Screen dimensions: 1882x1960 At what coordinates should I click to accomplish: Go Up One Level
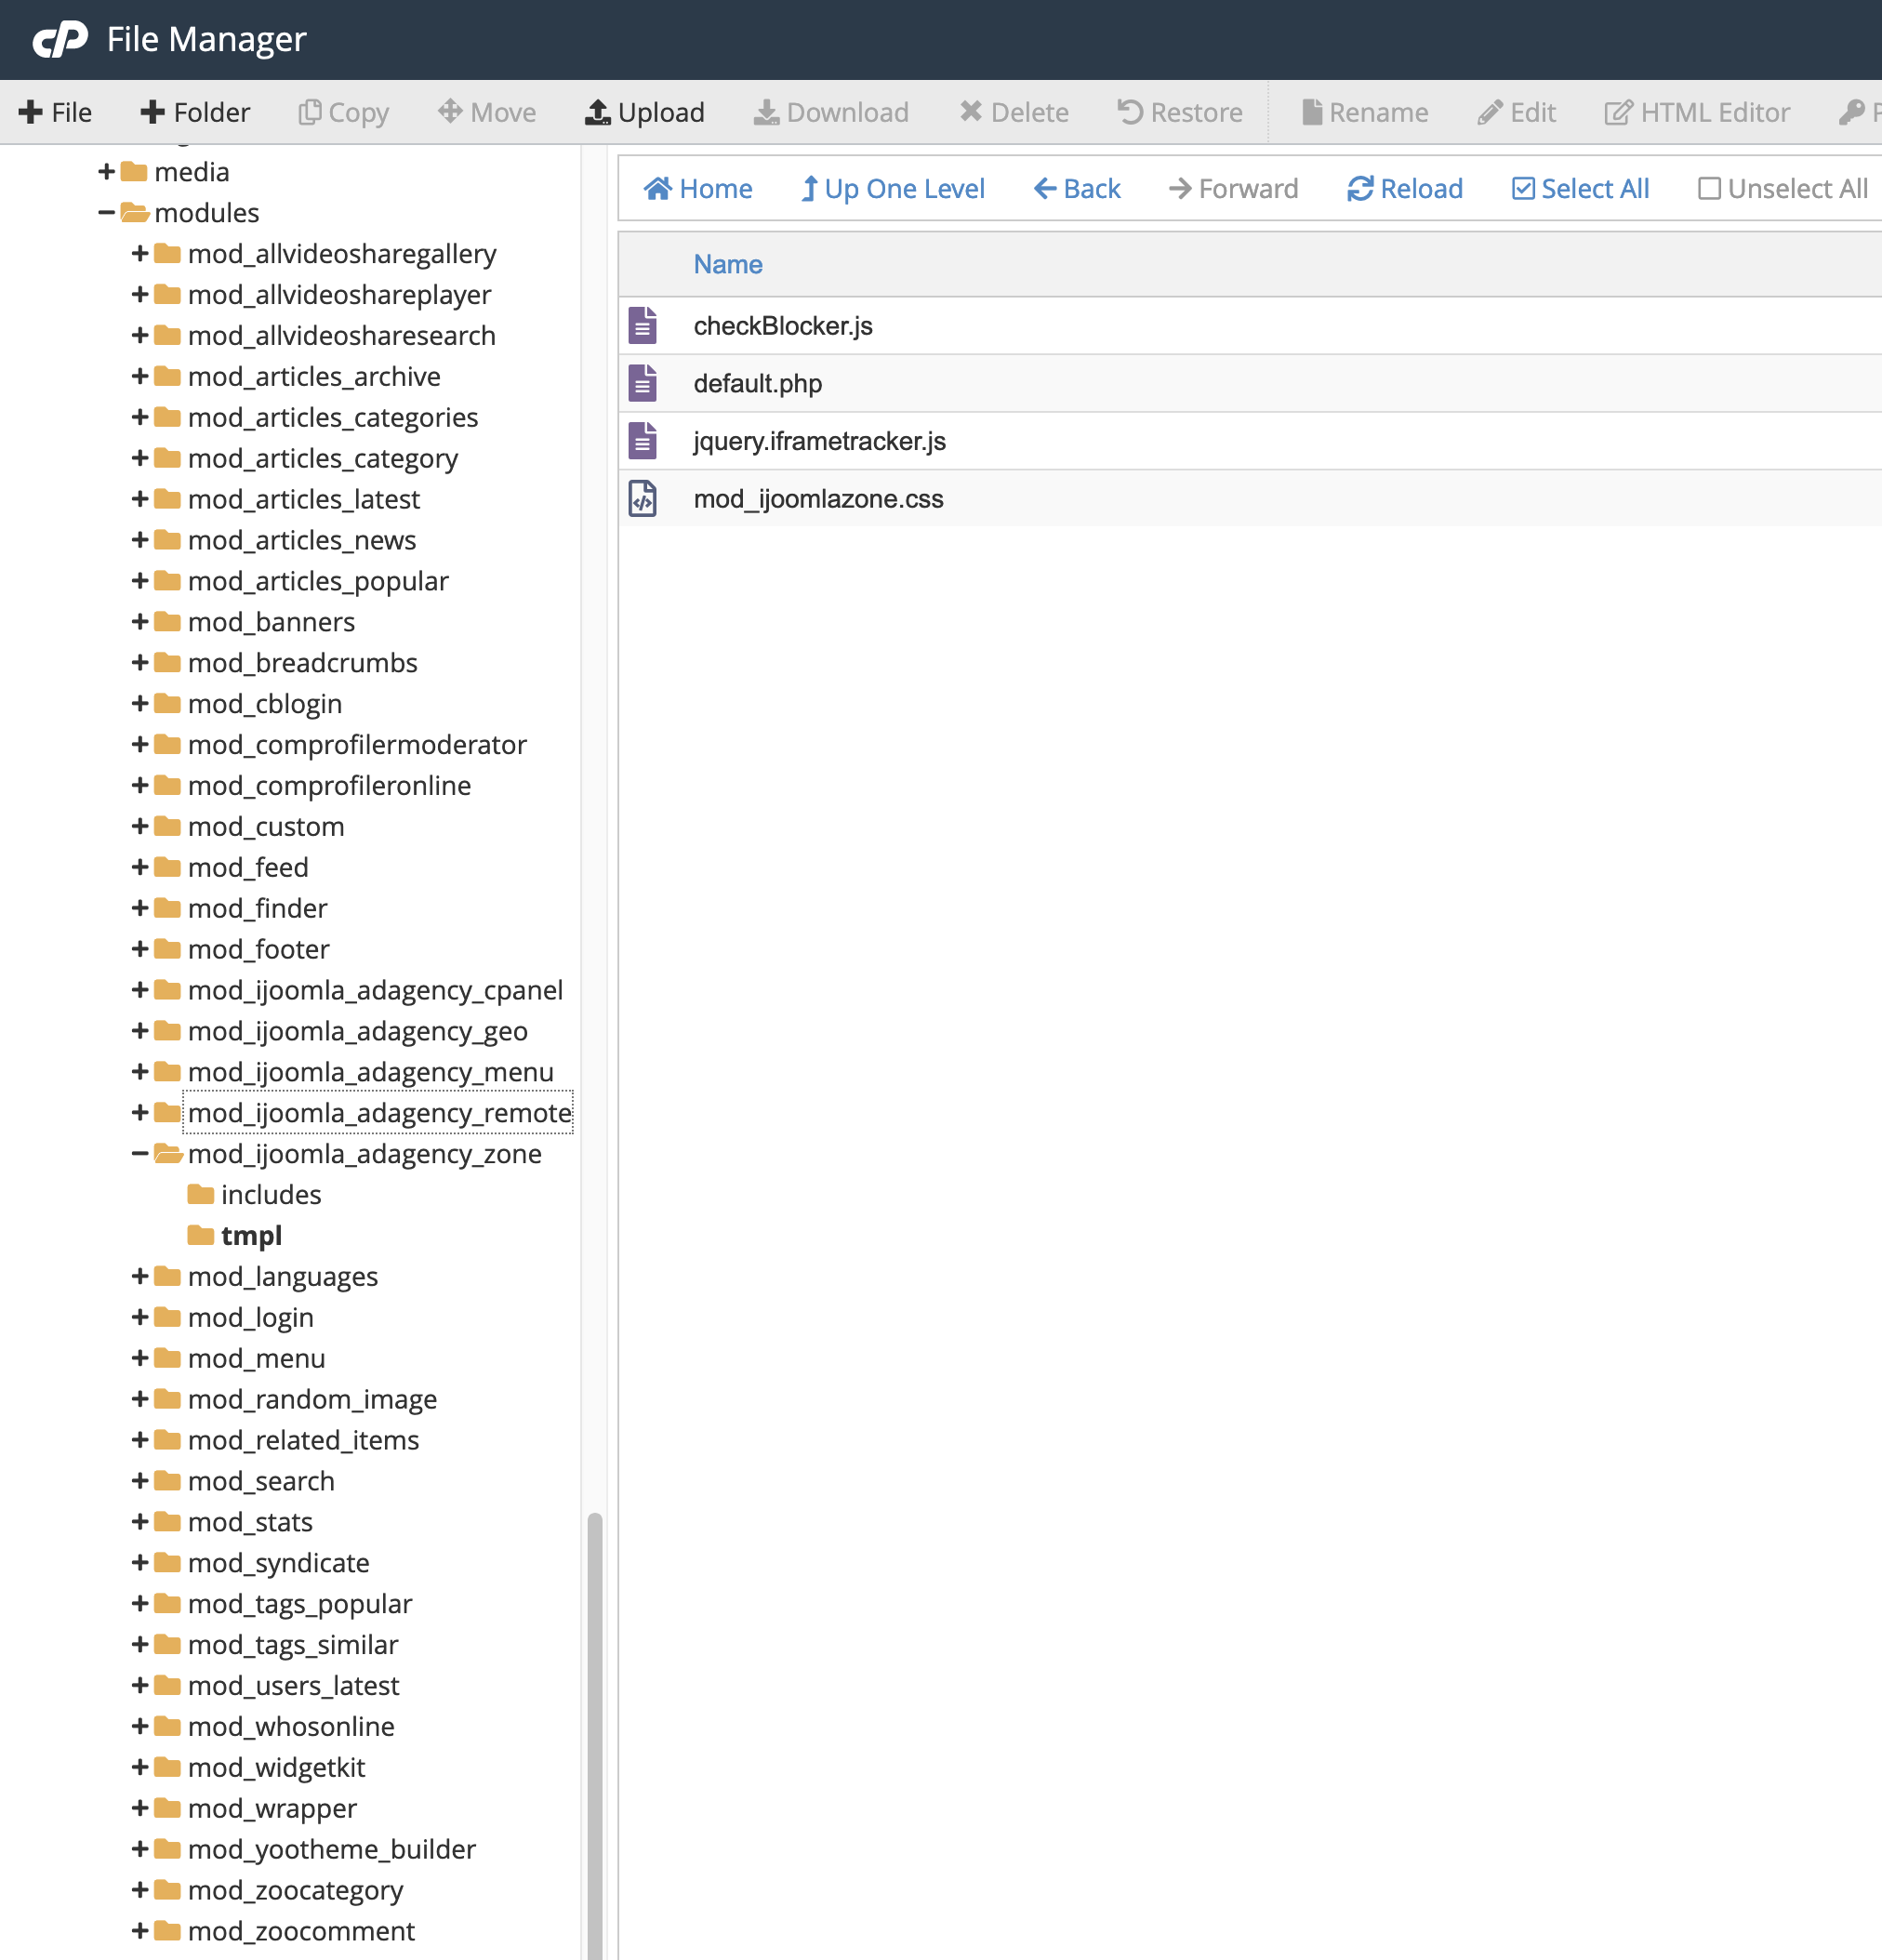[892, 189]
